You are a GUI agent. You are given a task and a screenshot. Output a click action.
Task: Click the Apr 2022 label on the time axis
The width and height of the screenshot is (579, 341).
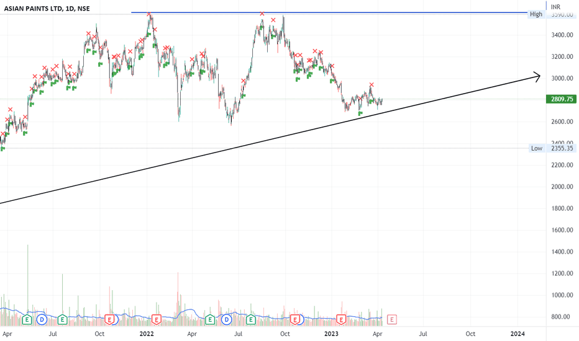(191, 334)
